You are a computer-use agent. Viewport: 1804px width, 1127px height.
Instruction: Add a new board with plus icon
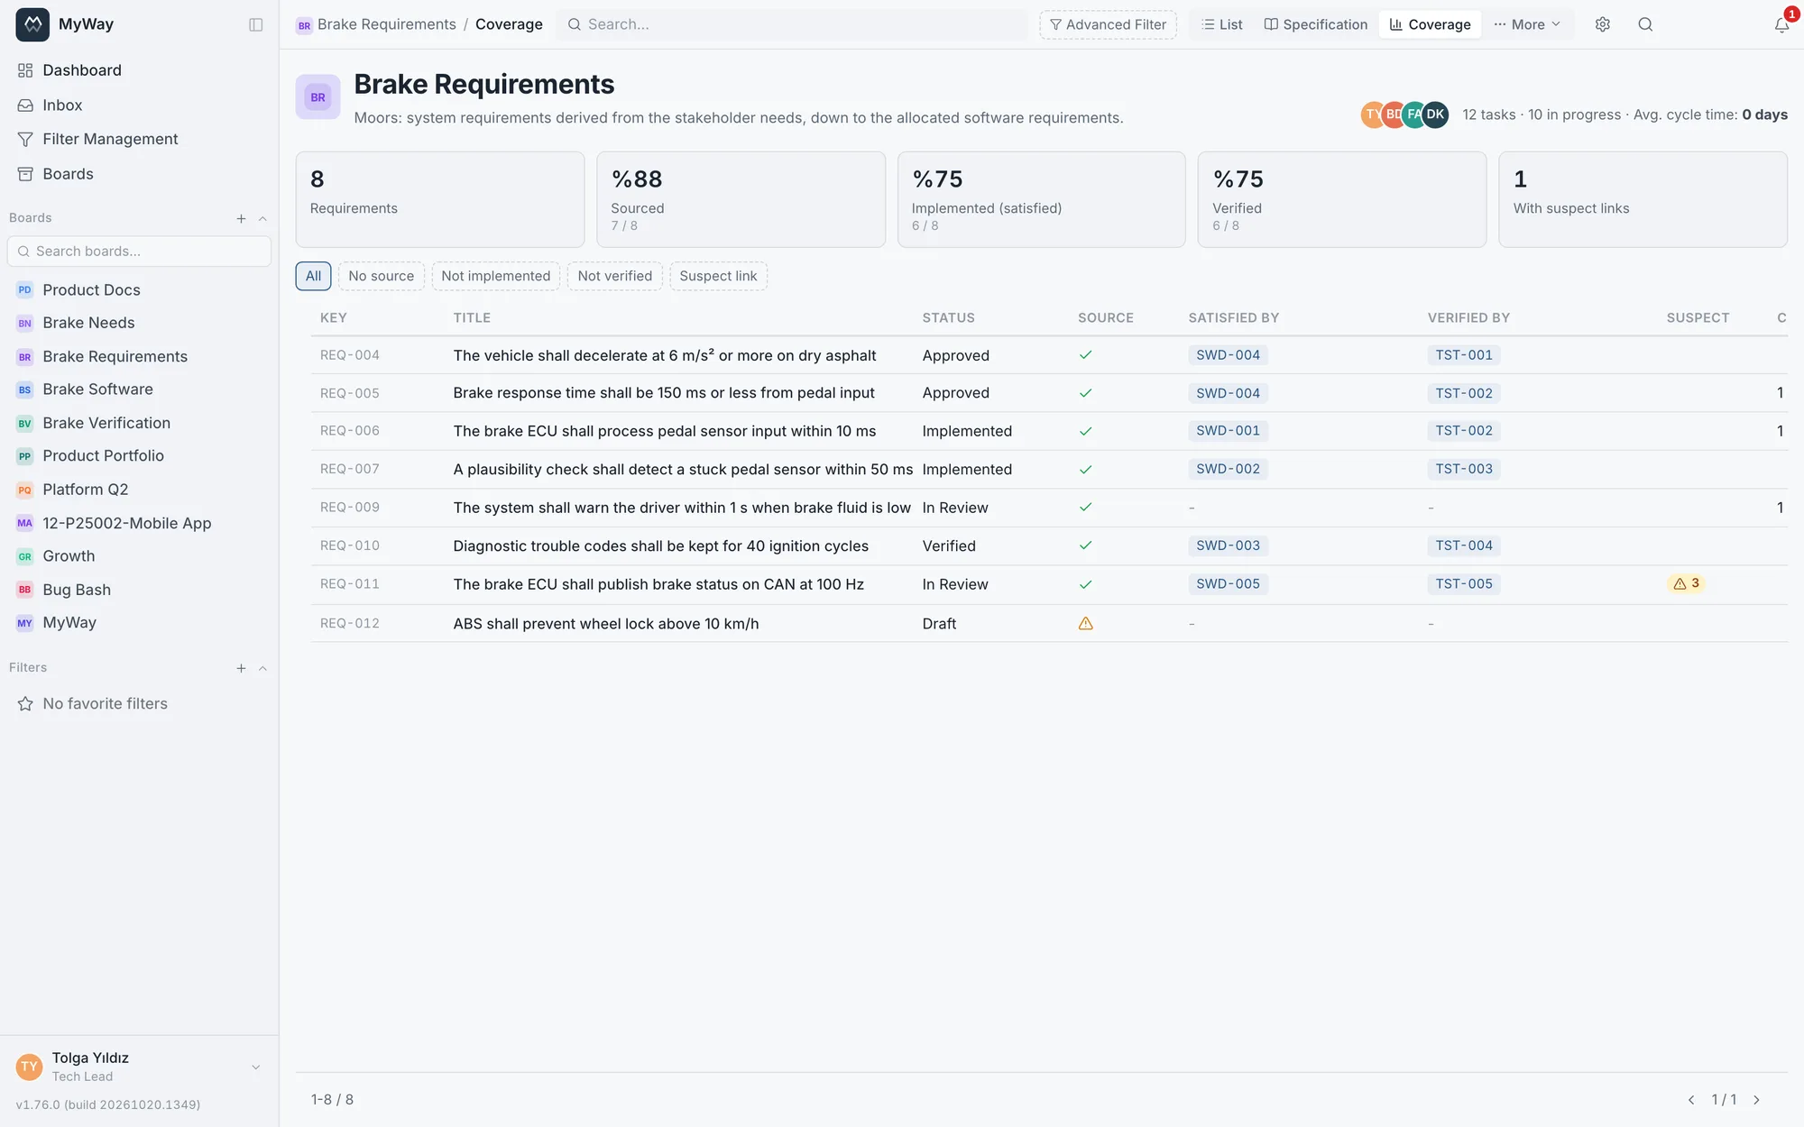point(241,218)
